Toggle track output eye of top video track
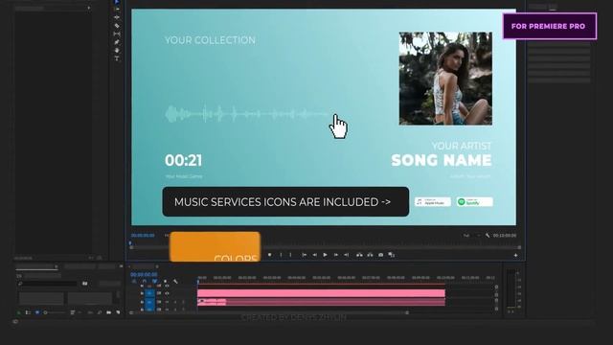The width and height of the screenshot is (613, 345). click(168, 286)
